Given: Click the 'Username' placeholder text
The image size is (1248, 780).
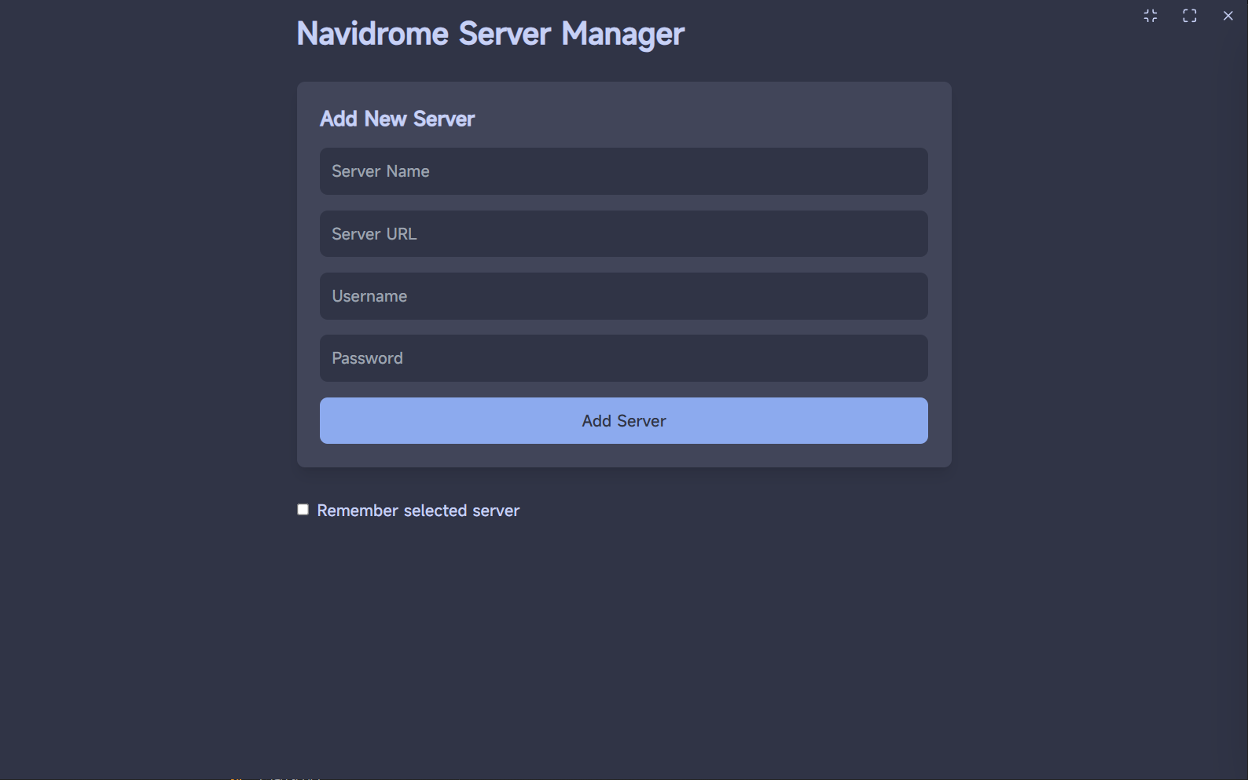Looking at the screenshot, I should click(369, 296).
